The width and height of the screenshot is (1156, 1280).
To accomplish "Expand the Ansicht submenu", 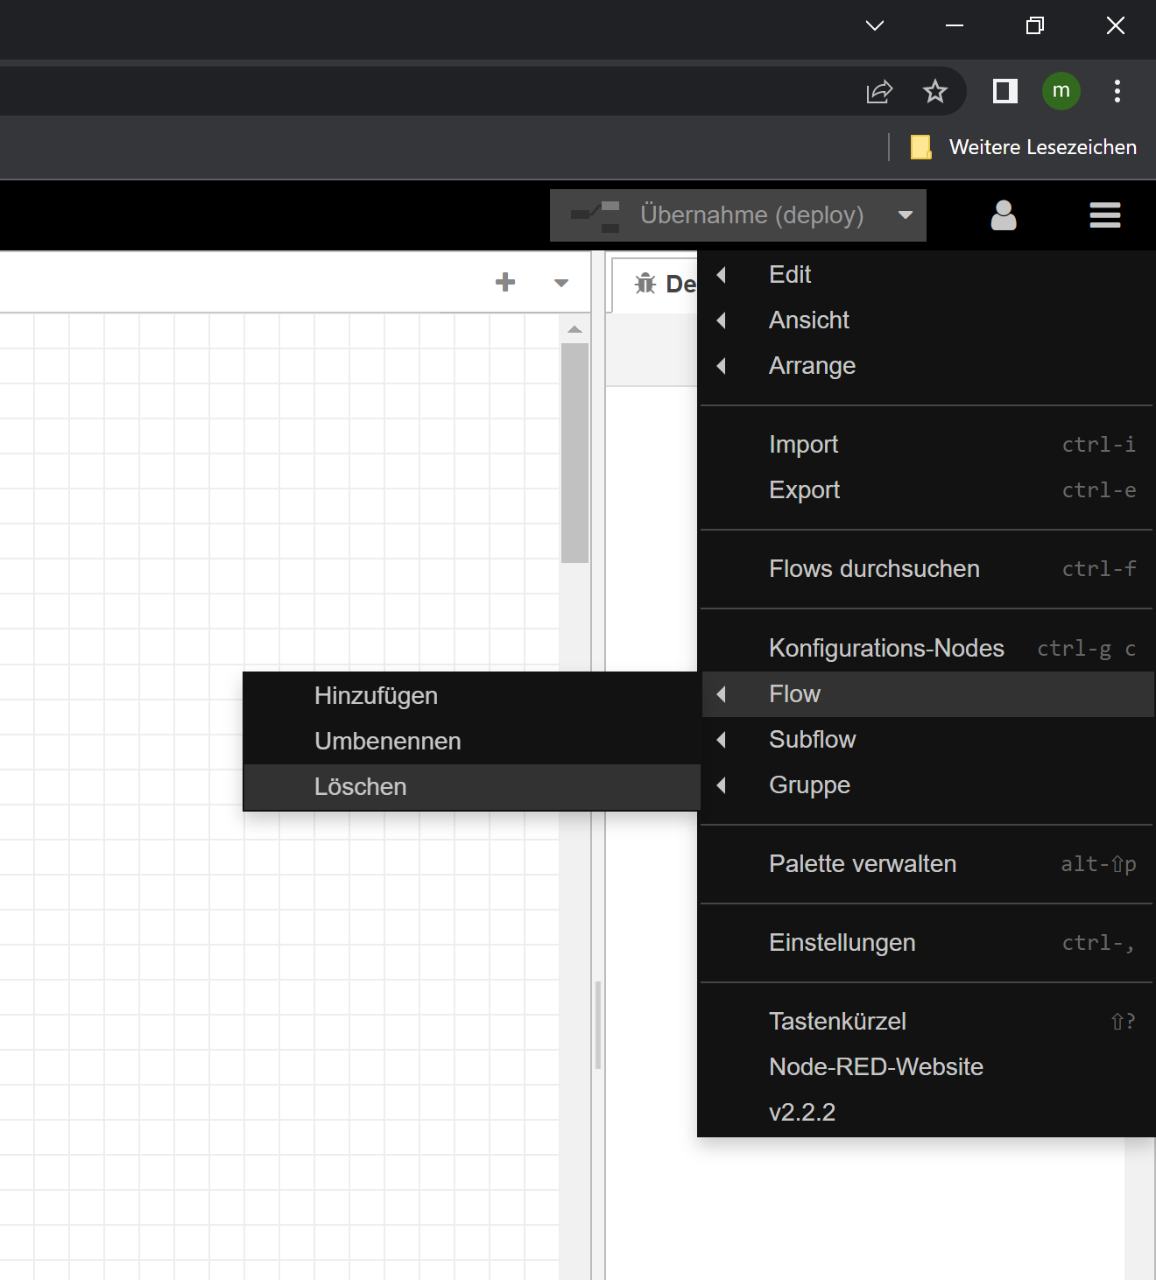I will tap(927, 320).
